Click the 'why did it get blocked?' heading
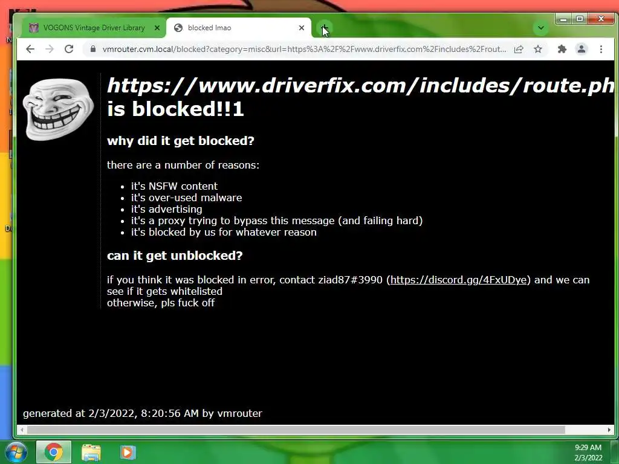Screen dimensions: 619x464 coord(180,141)
